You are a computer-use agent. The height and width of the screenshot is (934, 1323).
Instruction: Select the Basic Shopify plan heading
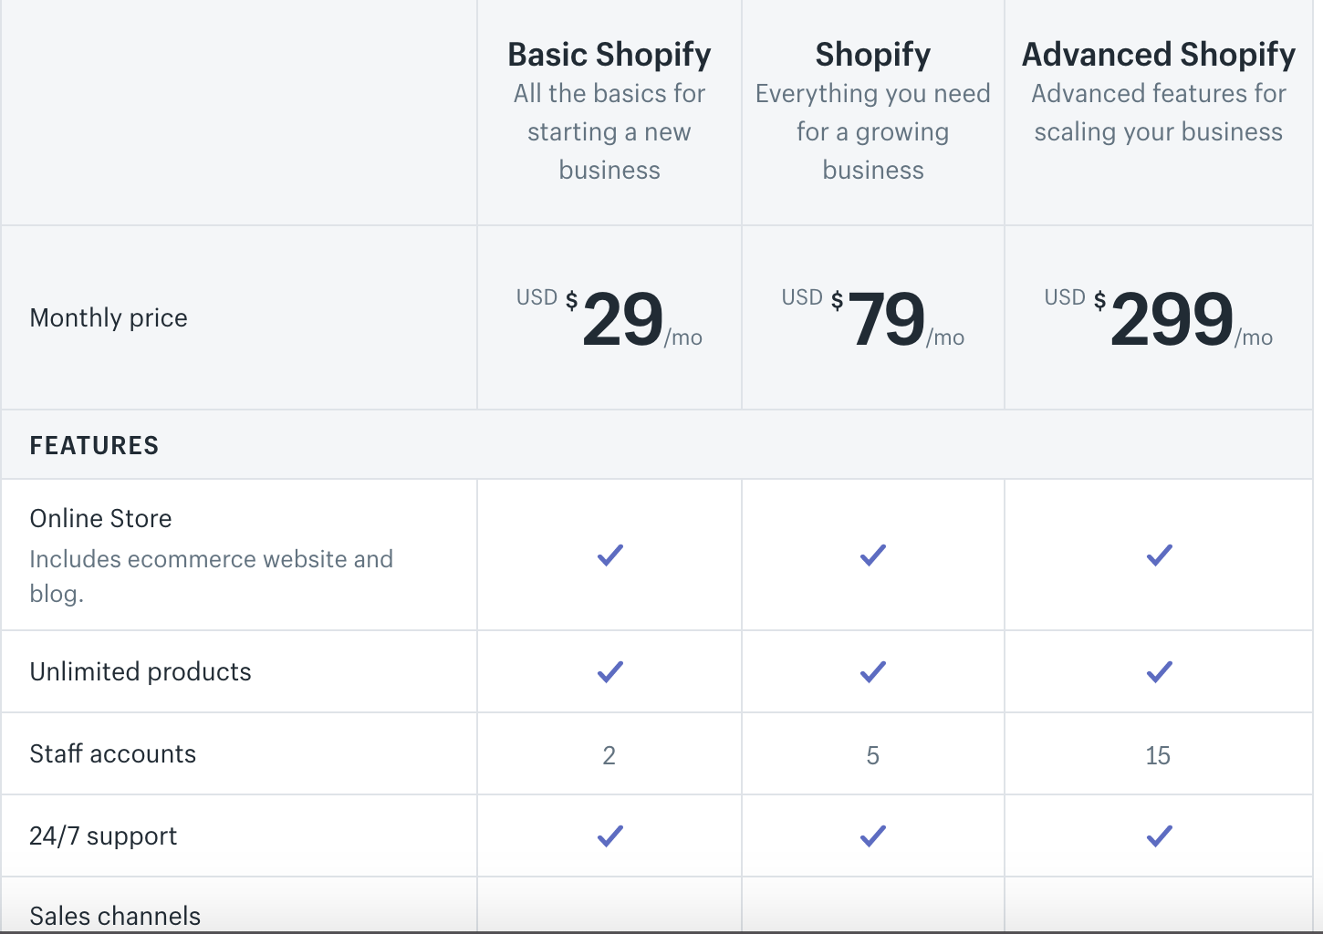tap(609, 55)
